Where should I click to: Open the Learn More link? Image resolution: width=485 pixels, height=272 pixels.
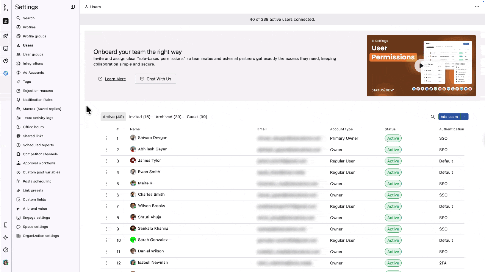pyautogui.click(x=115, y=79)
